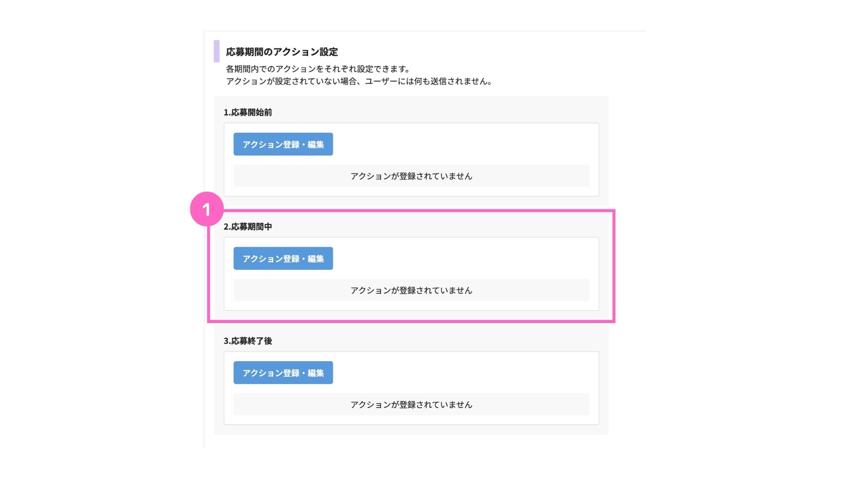Open アクション登録・編集 in the 2.応募期間中 section

pos(283,258)
